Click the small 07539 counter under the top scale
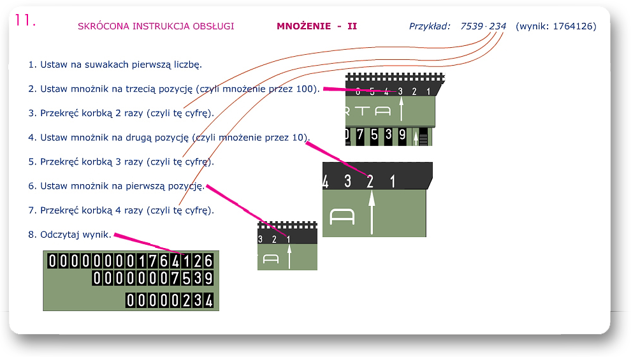631x357 pixels. pyautogui.click(x=376, y=136)
